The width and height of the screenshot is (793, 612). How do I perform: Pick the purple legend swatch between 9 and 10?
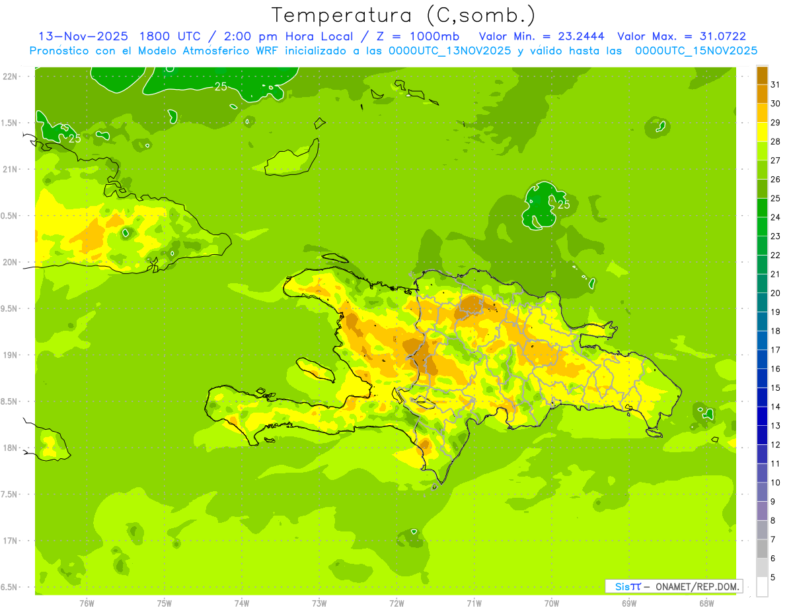(762, 492)
